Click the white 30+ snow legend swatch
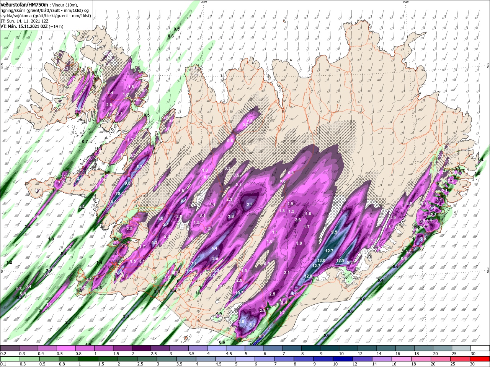The width and height of the screenshot is (490, 367). pos(480,348)
